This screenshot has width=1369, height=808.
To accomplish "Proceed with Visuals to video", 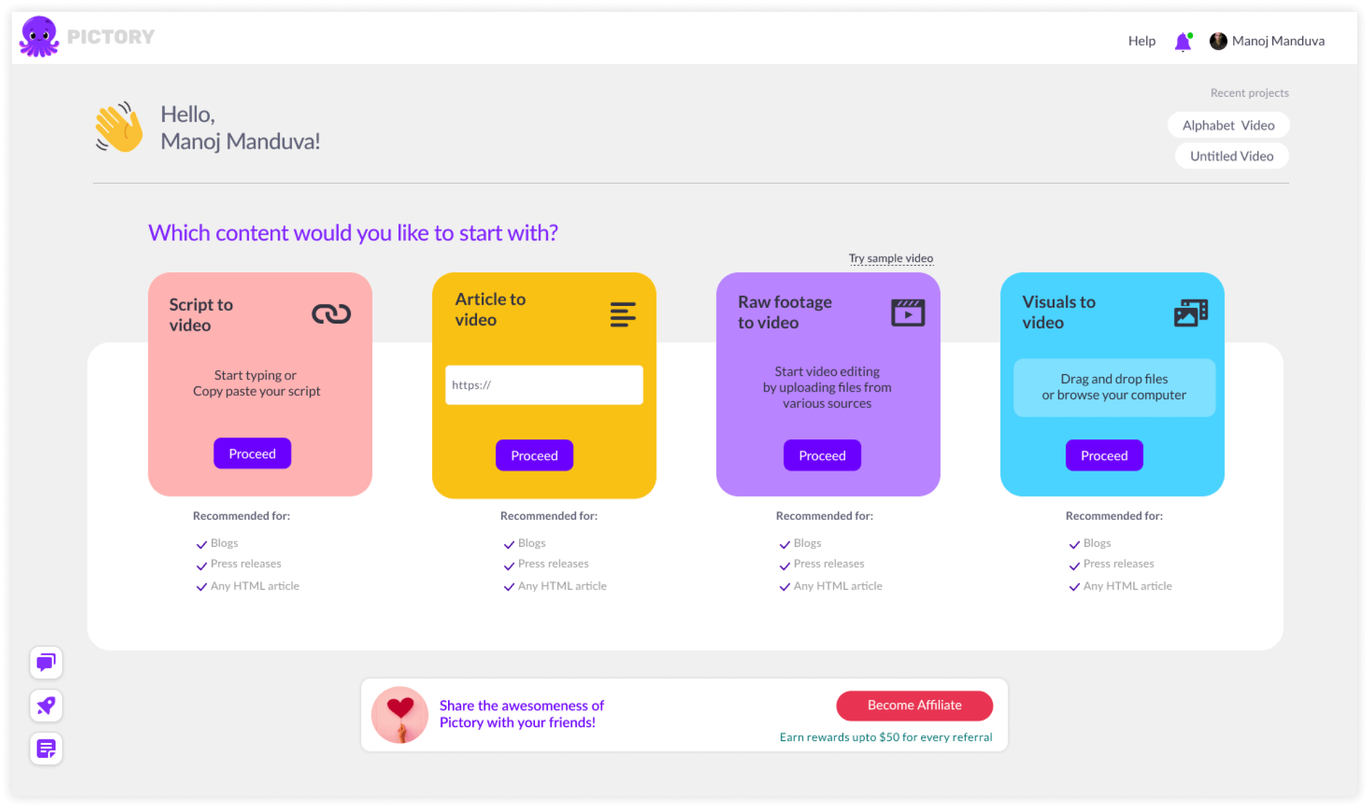I will [1104, 455].
